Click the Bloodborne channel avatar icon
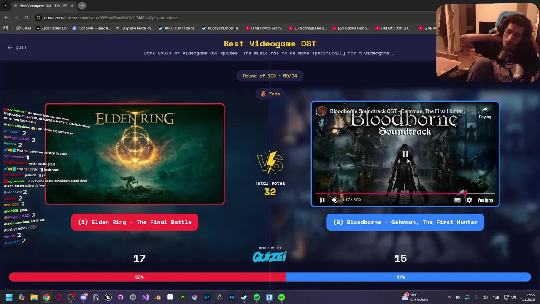This screenshot has width=540, height=304. click(x=321, y=111)
